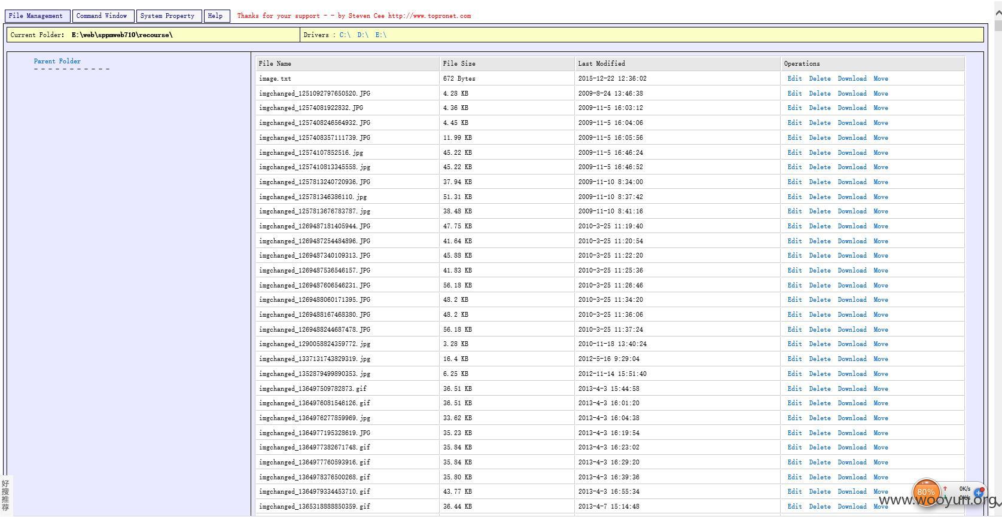Edit imgchanged_1364979334453710.gif
This screenshot has width=1002, height=517.
coord(794,491)
